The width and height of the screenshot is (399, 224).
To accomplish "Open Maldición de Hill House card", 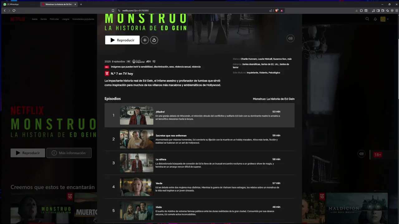I will [357, 208].
